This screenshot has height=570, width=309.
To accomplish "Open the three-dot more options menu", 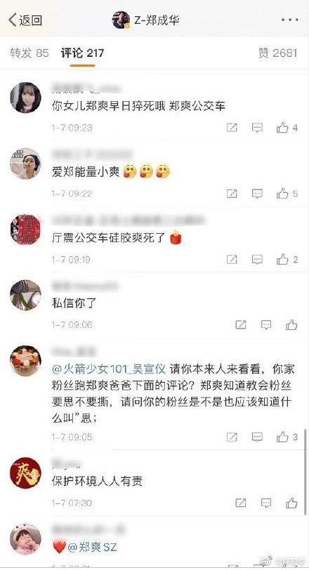I will [290, 20].
